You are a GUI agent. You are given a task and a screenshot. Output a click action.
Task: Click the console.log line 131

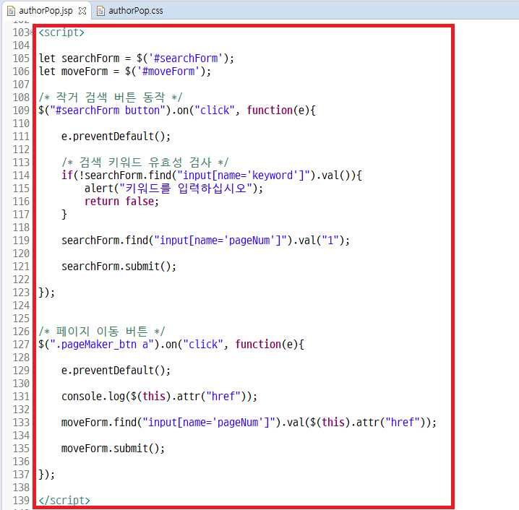click(x=159, y=397)
